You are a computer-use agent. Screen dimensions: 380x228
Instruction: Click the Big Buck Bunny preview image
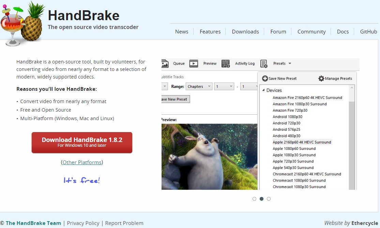209,157
